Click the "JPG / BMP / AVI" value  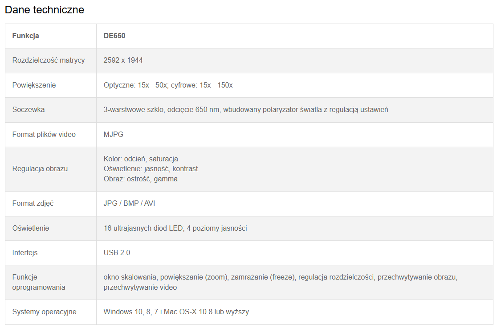point(129,204)
